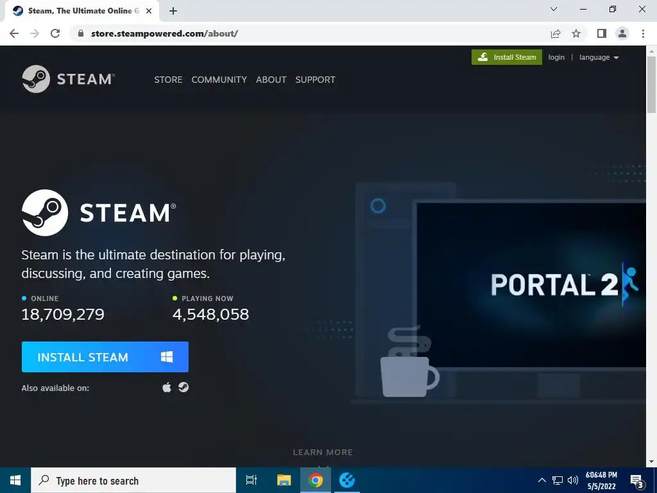Close the Steam browser tab
657x493 pixels.
(149, 11)
